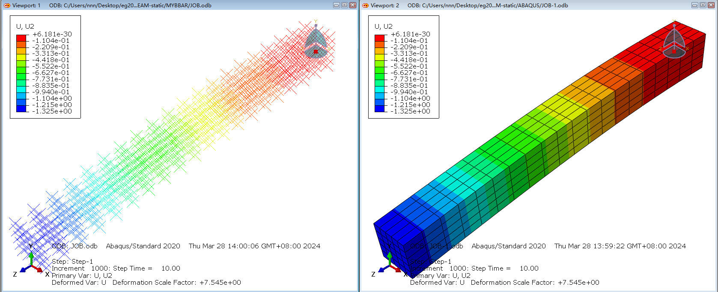This screenshot has height=292, width=718.
Task: Click 'Primary Var: U, U2' in Viewport 2
Action: coord(440,276)
